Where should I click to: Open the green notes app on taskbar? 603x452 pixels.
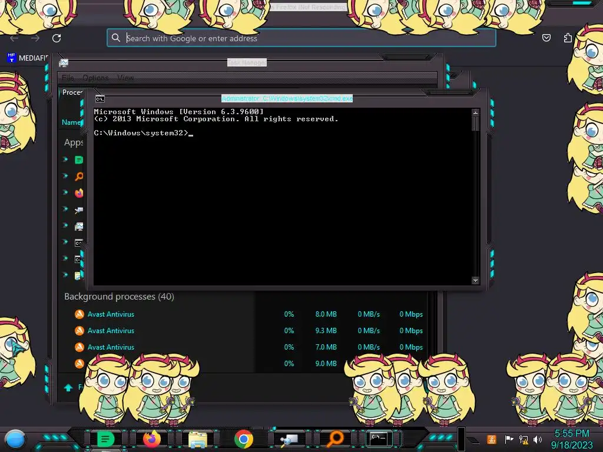(105, 439)
